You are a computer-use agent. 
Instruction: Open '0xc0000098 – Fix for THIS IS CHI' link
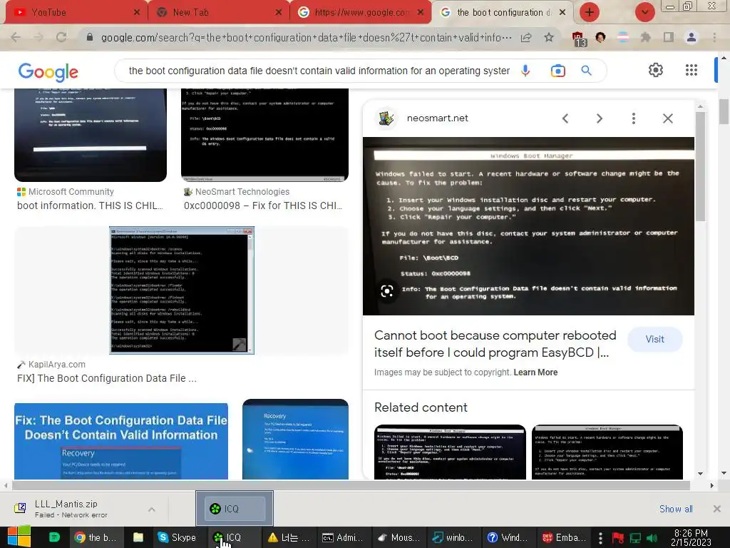[263, 205]
